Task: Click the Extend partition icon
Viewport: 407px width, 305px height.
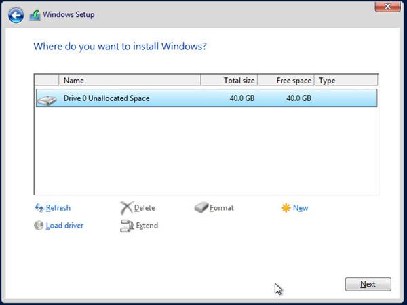Action: [x=127, y=226]
